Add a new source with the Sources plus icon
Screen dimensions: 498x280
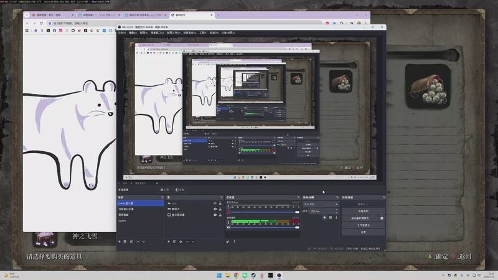169,241
